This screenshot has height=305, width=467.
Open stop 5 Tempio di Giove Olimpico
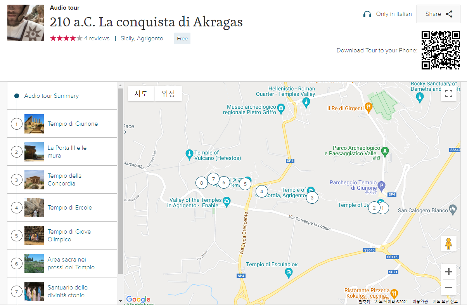[x=62, y=236]
